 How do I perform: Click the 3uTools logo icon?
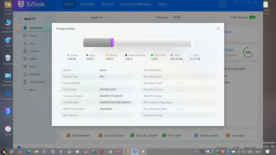pos(21,4)
